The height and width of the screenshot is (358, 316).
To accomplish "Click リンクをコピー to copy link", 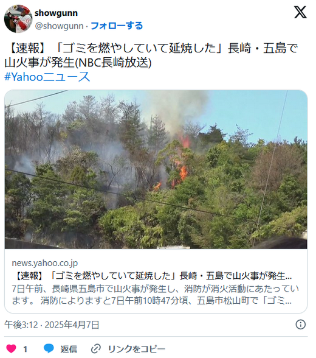I will click(136, 349).
